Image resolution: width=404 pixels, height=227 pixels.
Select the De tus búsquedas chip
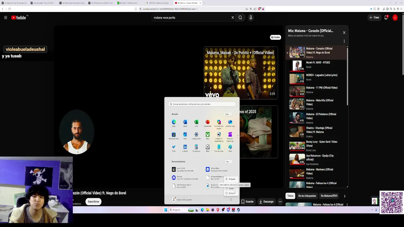coord(307,196)
